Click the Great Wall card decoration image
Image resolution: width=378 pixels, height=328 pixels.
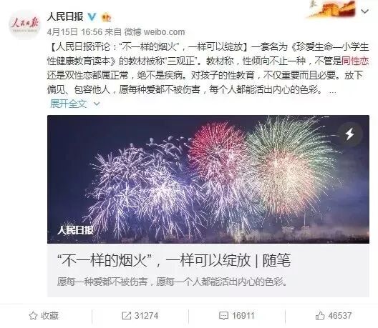332,9
